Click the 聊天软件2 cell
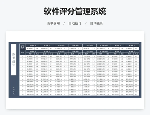Viewport: 150px width, 115px height. (44, 59)
